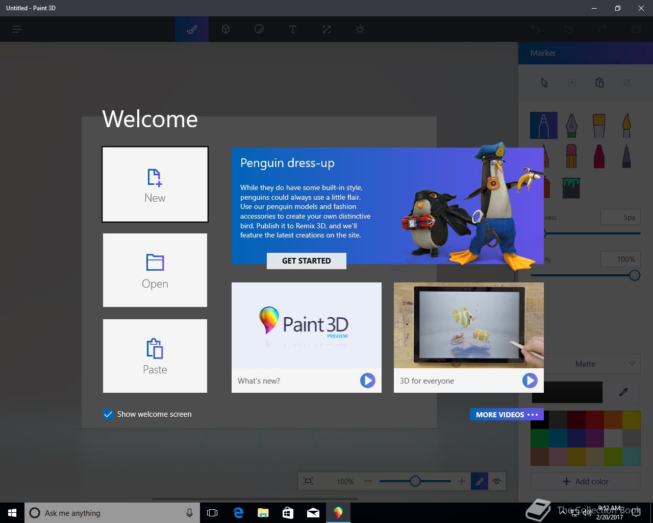Choose the pink color swatch
The width and height of the screenshot is (653, 523).
point(558,456)
